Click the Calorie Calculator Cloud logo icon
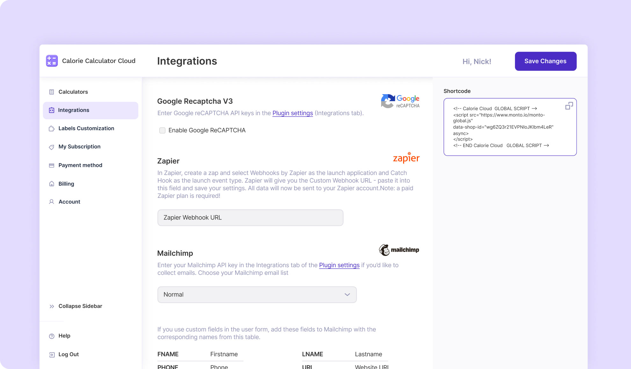This screenshot has height=369, width=631. click(x=52, y=61)
